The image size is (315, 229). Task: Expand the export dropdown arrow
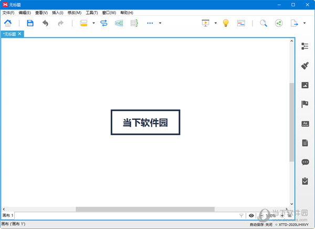(x=304, y=23)
